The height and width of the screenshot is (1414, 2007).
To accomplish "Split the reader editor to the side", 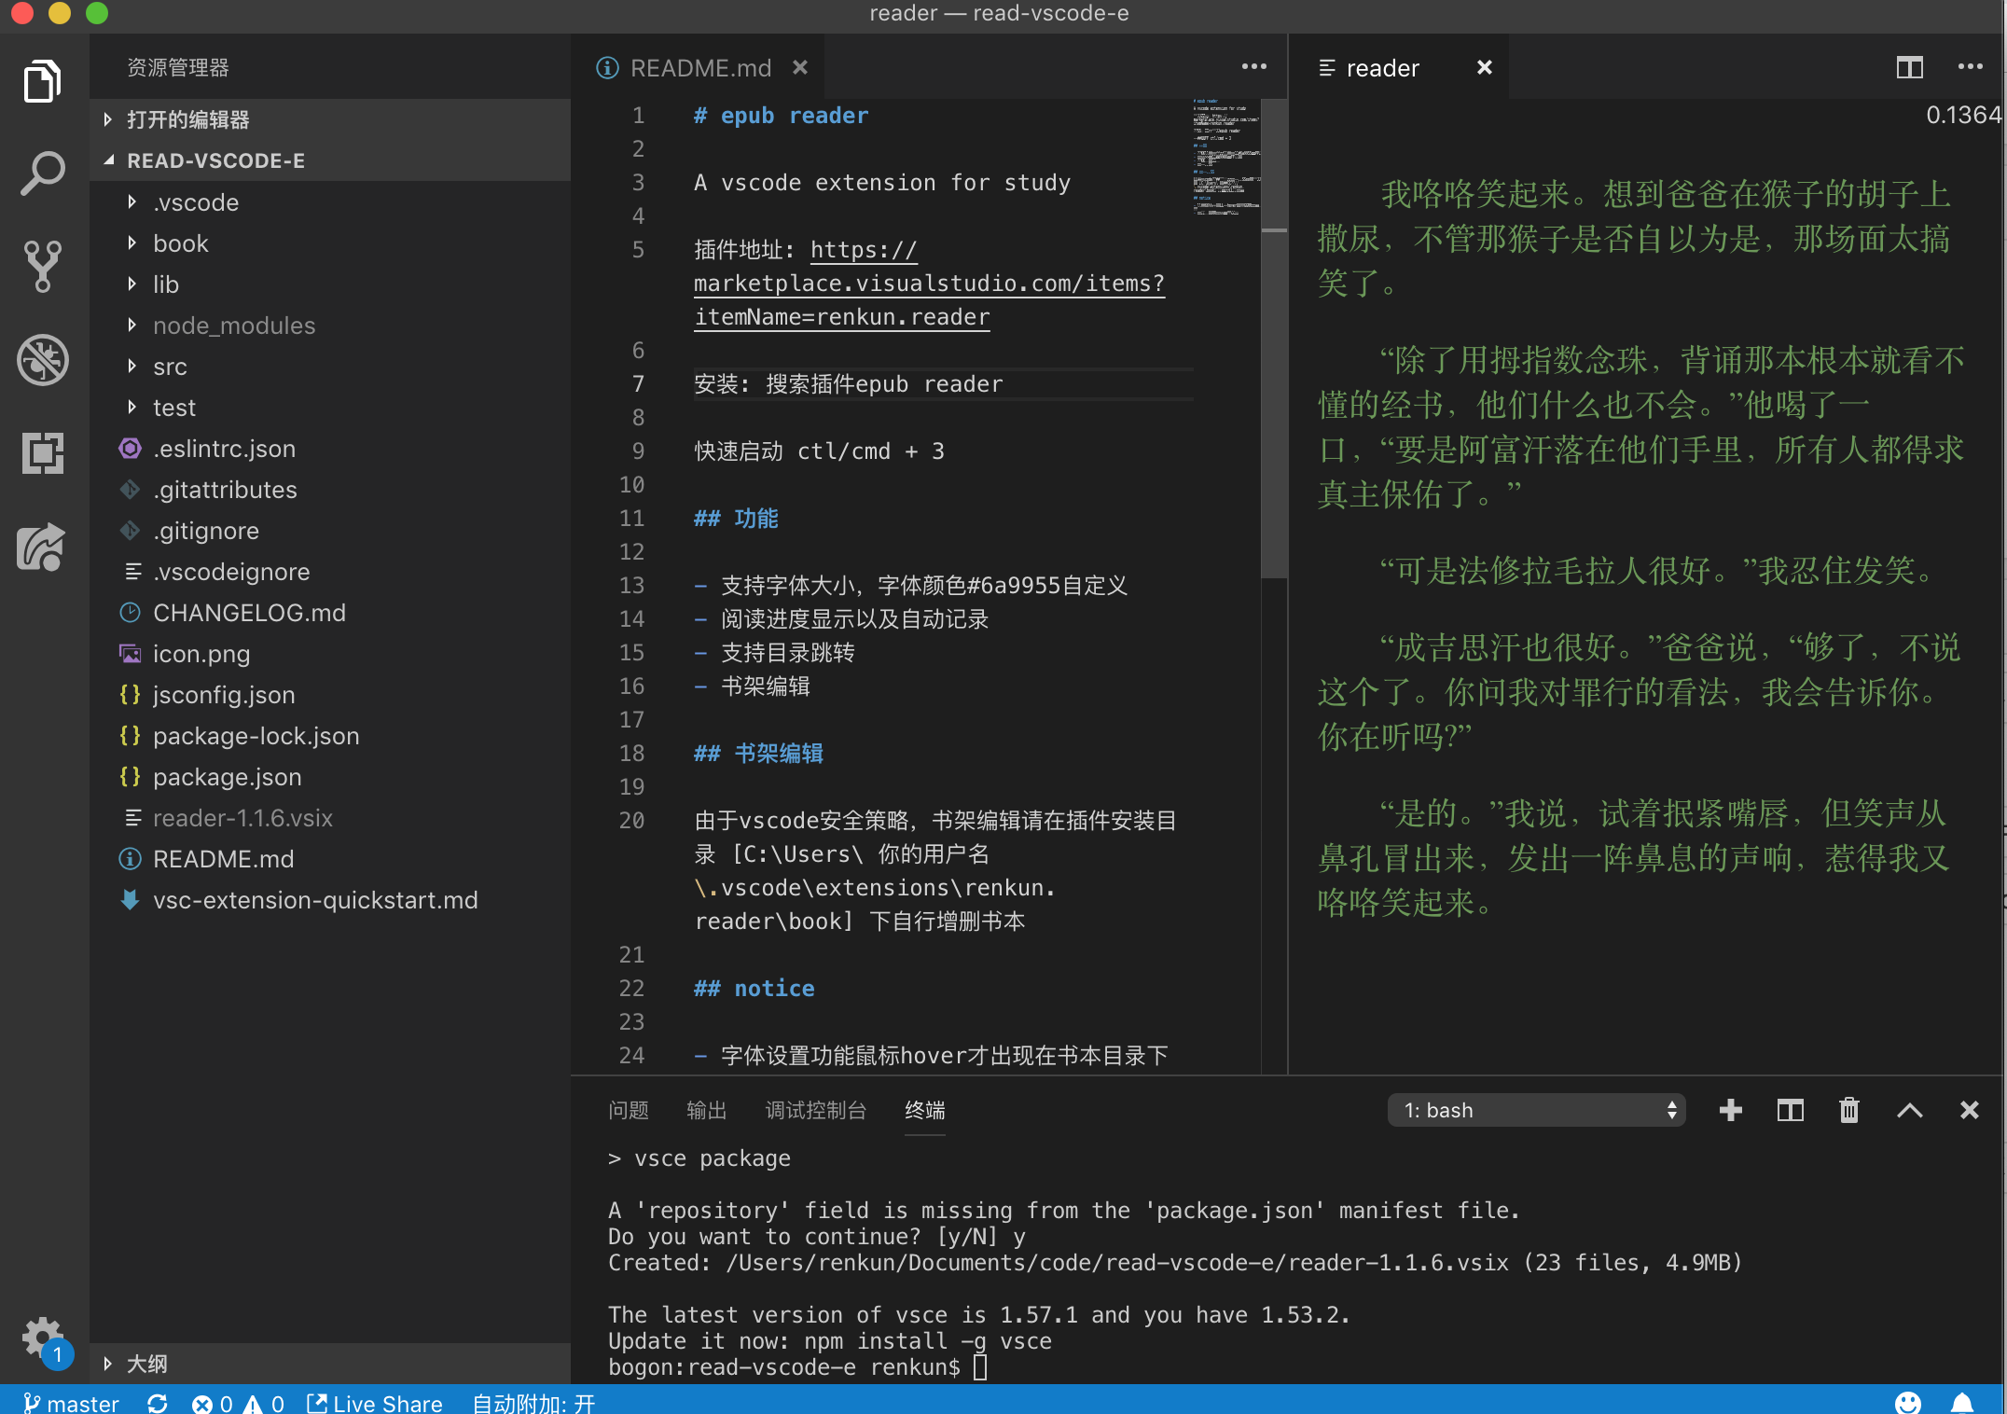I will tap(1909, 67).
